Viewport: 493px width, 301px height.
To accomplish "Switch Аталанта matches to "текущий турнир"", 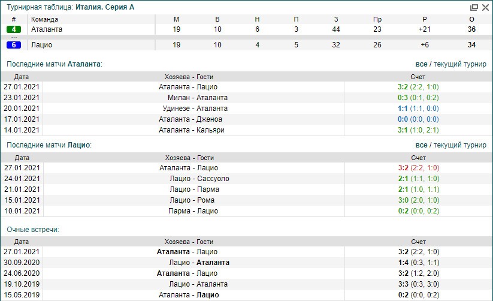I will click(459, 64).
